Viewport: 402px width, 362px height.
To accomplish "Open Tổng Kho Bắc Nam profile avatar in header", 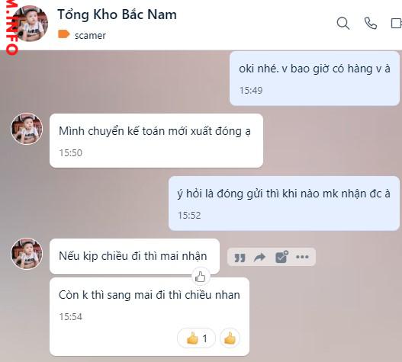I will click(31, 24).
